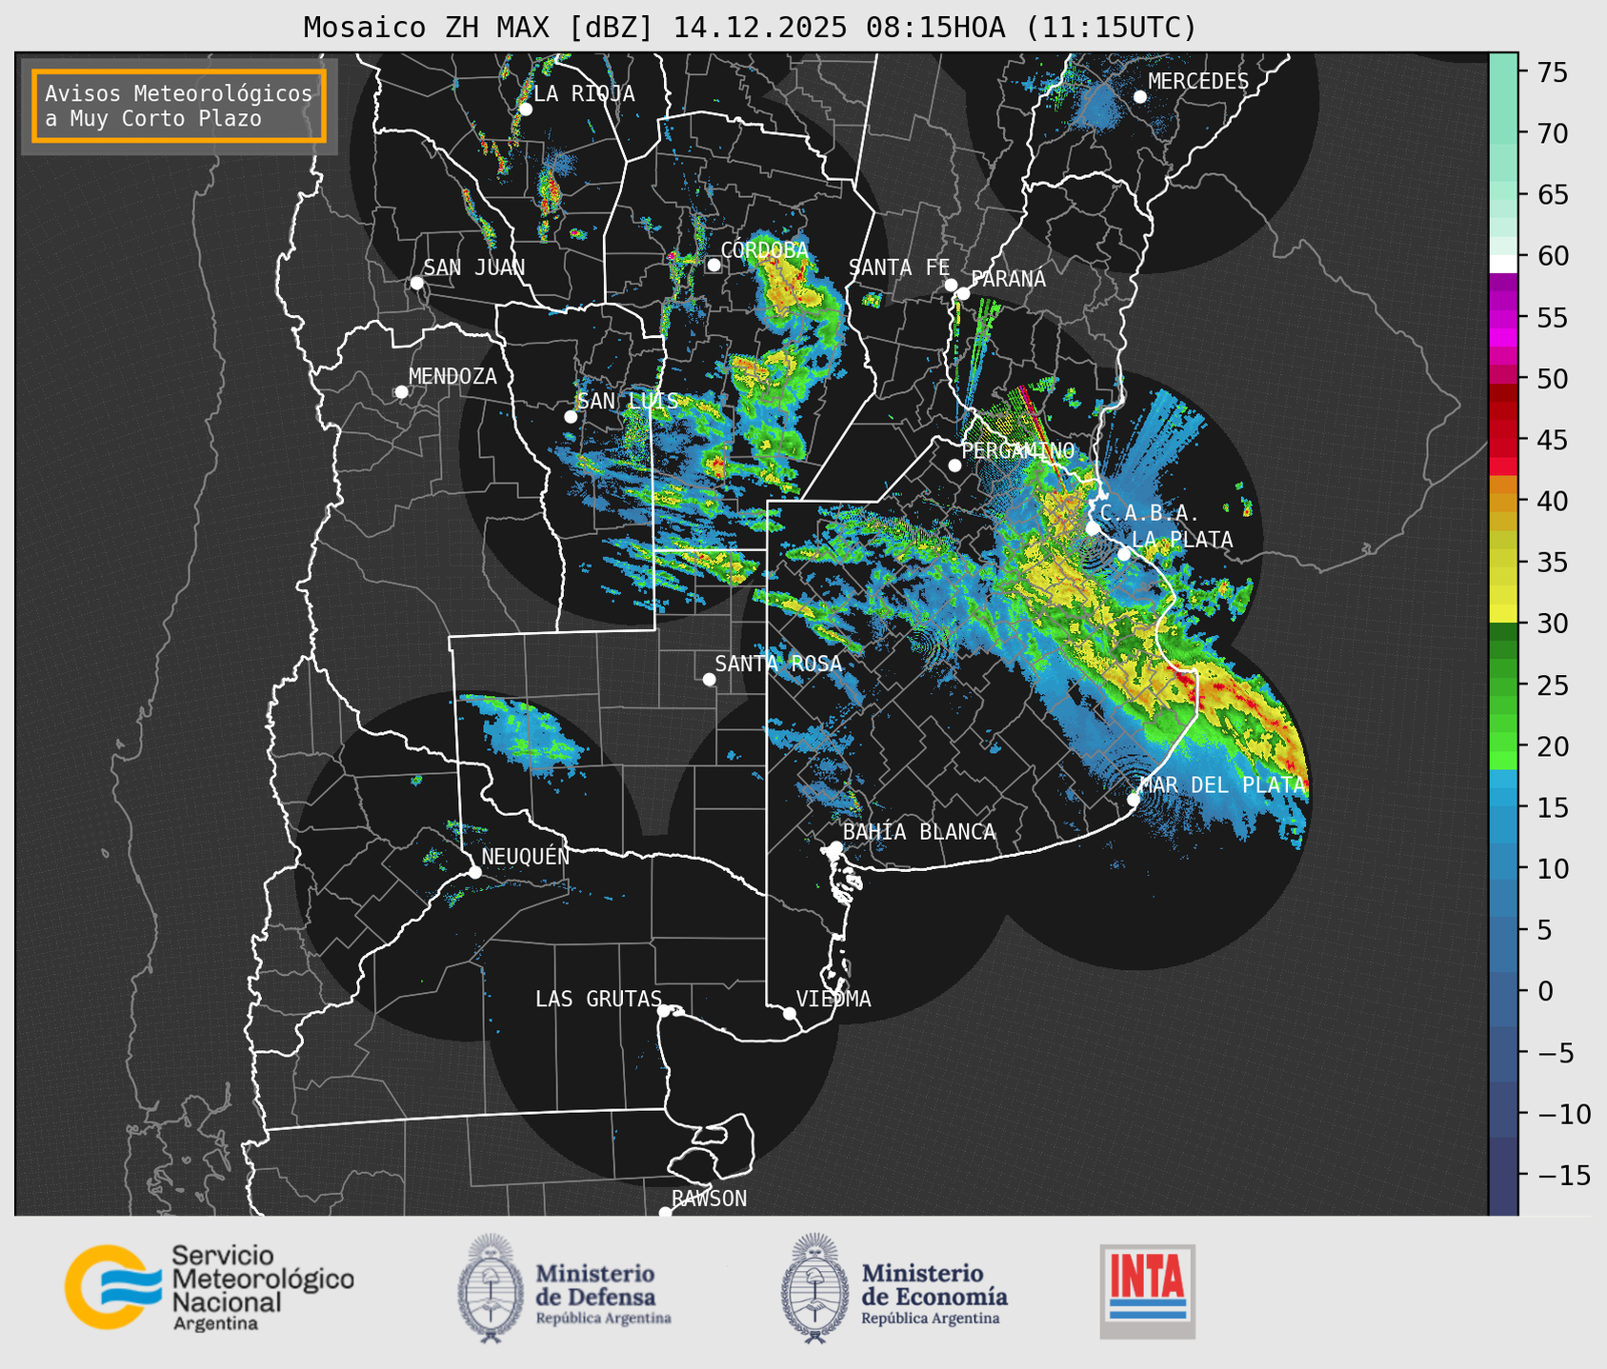Click the RAWSON city label
This screenshot has width=1607, height=1369.
(x=709, y=1199)
